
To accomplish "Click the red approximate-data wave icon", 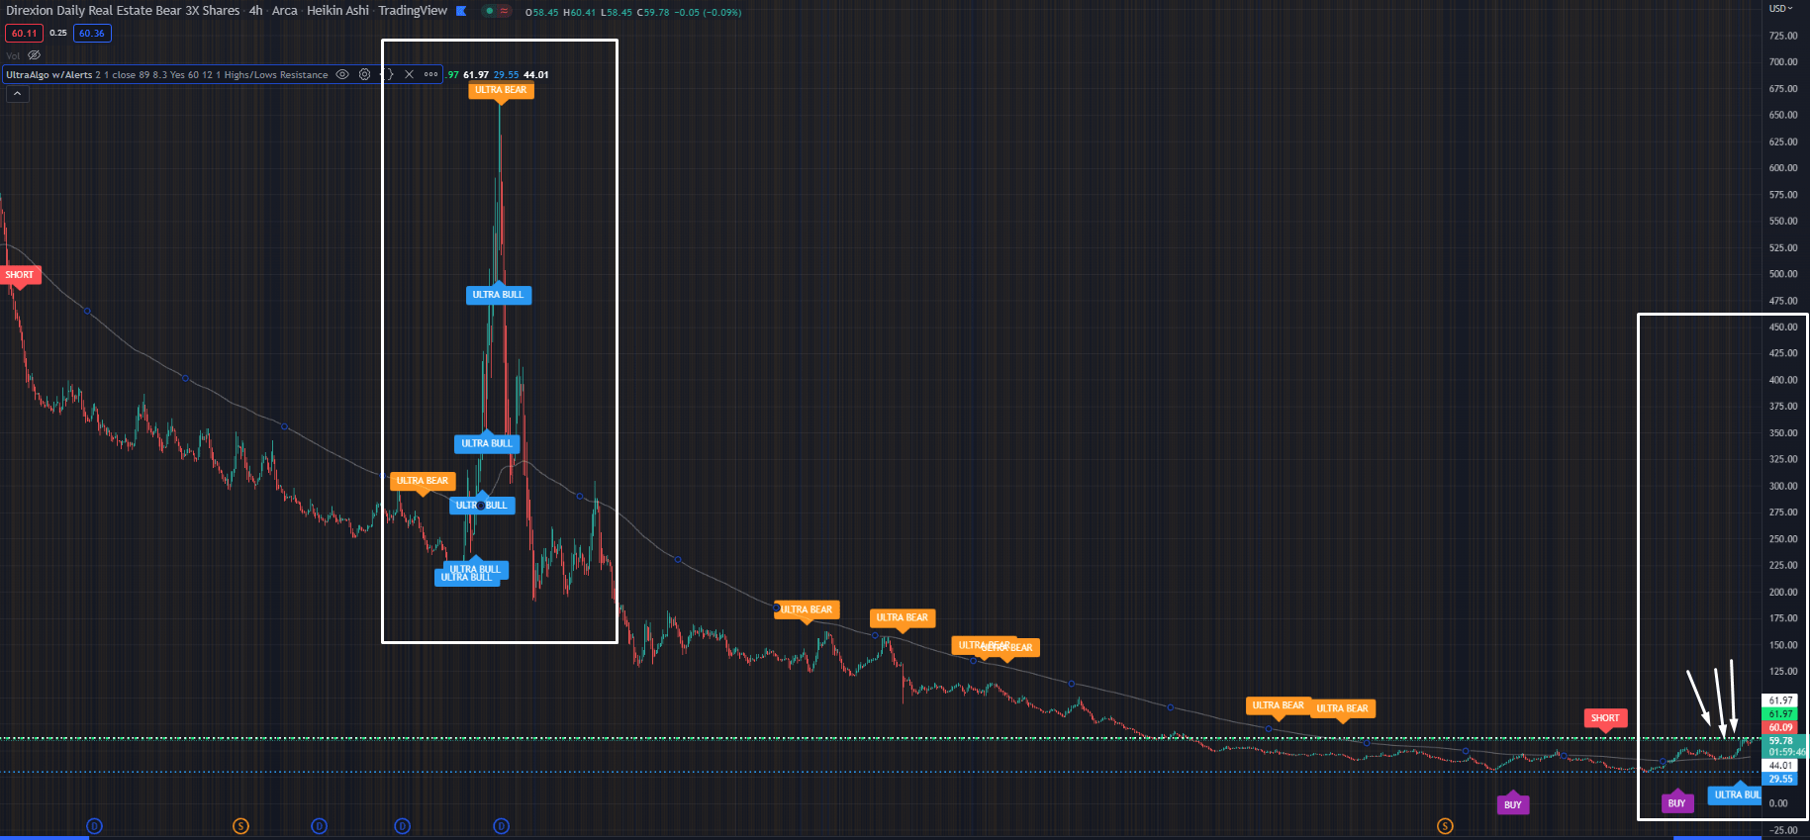I will coord(504,11).
